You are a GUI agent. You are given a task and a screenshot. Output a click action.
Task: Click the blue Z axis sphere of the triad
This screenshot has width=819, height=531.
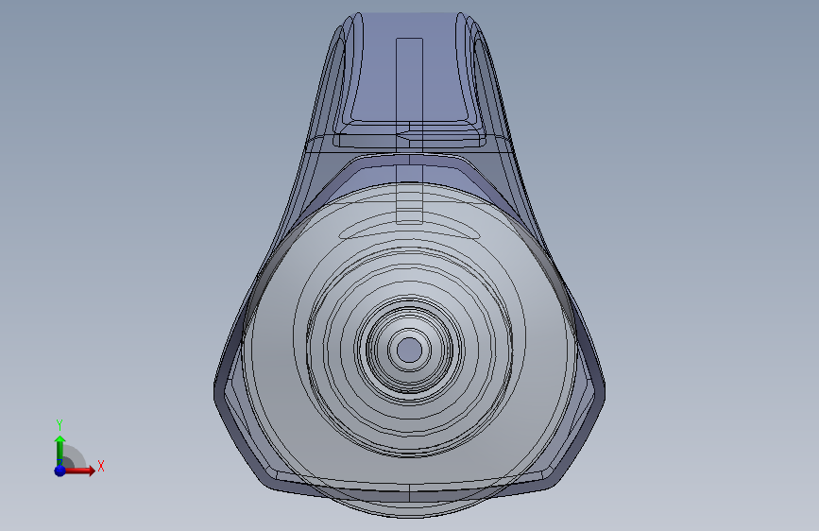[x=60, y=471]
